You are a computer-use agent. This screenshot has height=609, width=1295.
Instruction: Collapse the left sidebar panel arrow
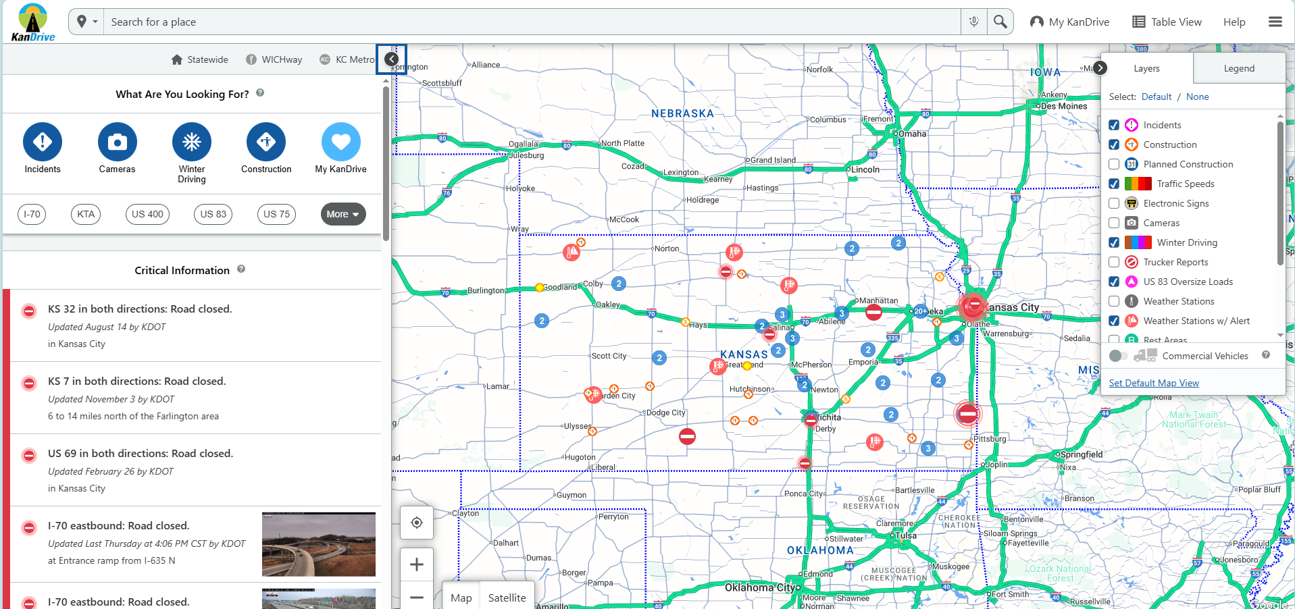point(391,59)
